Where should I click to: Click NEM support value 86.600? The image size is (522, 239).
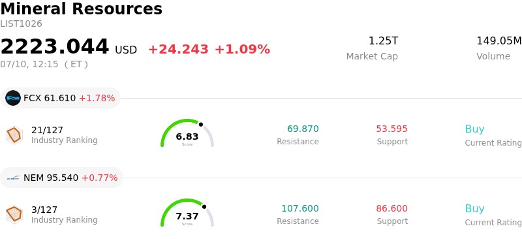392,209
